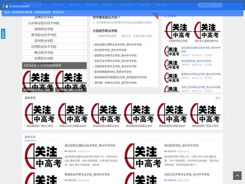The height and width of the screenshot is (184, 245).
Task: Open 普洱特殊教育学校_思茅中专学校 link
Action: (x=113, y=72)
